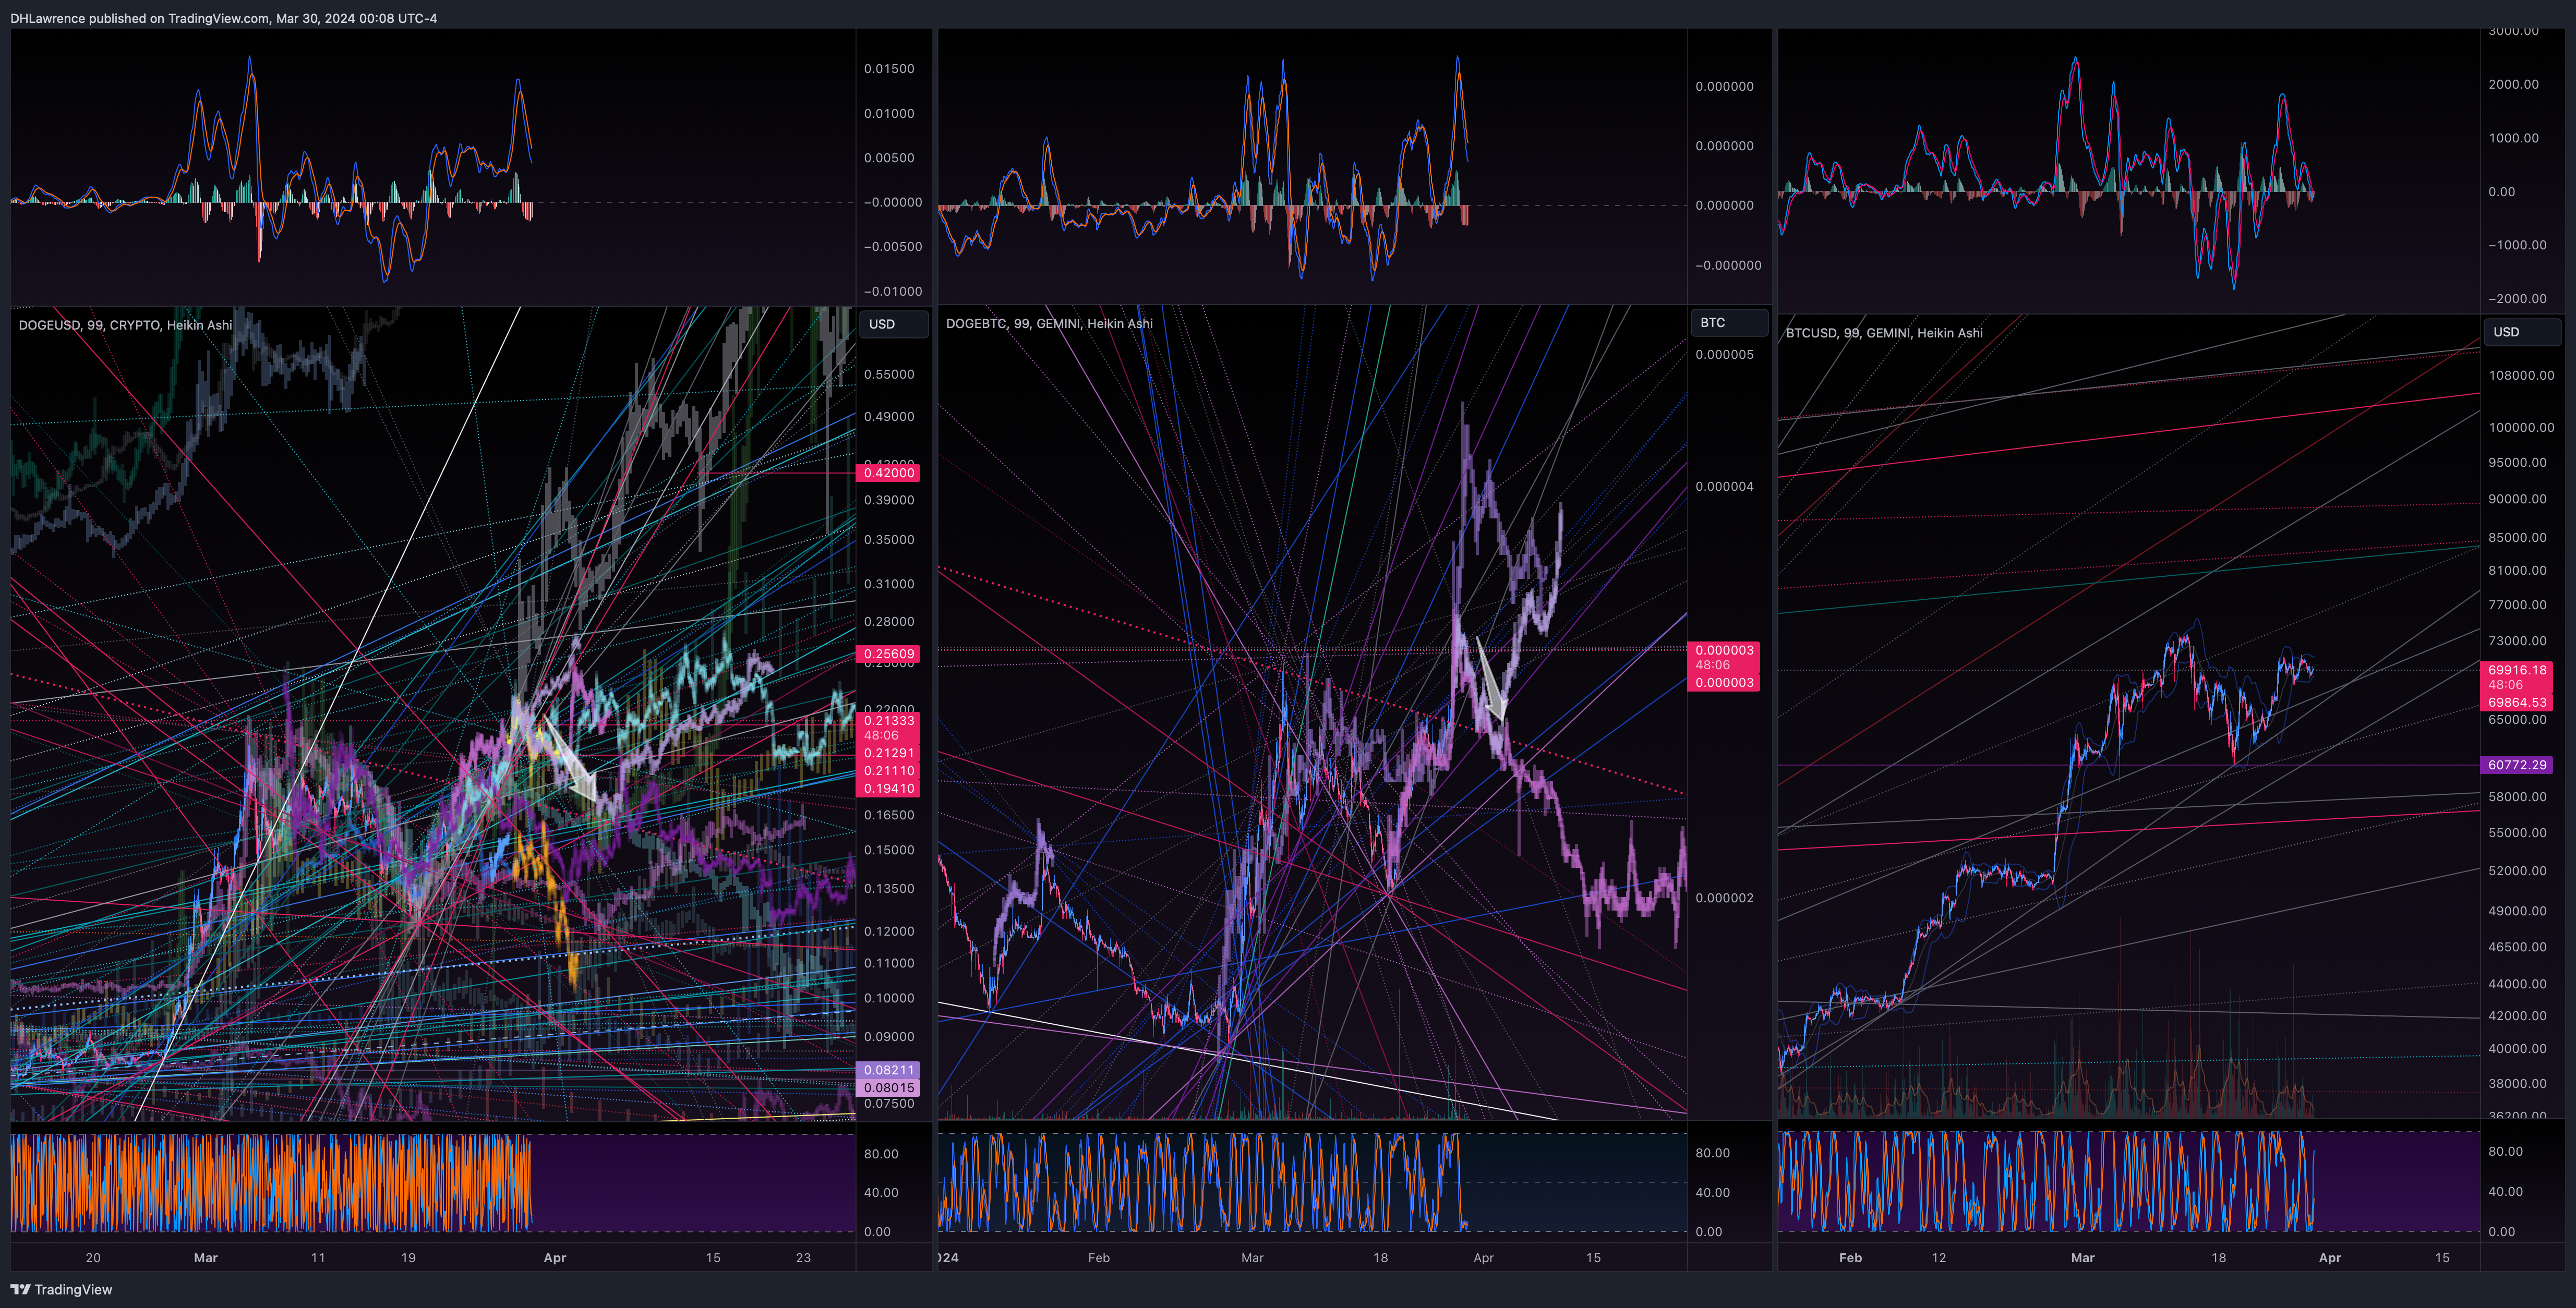Click the TradingView logo at bottom left
This screenshot has width=2576, height=1308.
(x=61, y=1289)
